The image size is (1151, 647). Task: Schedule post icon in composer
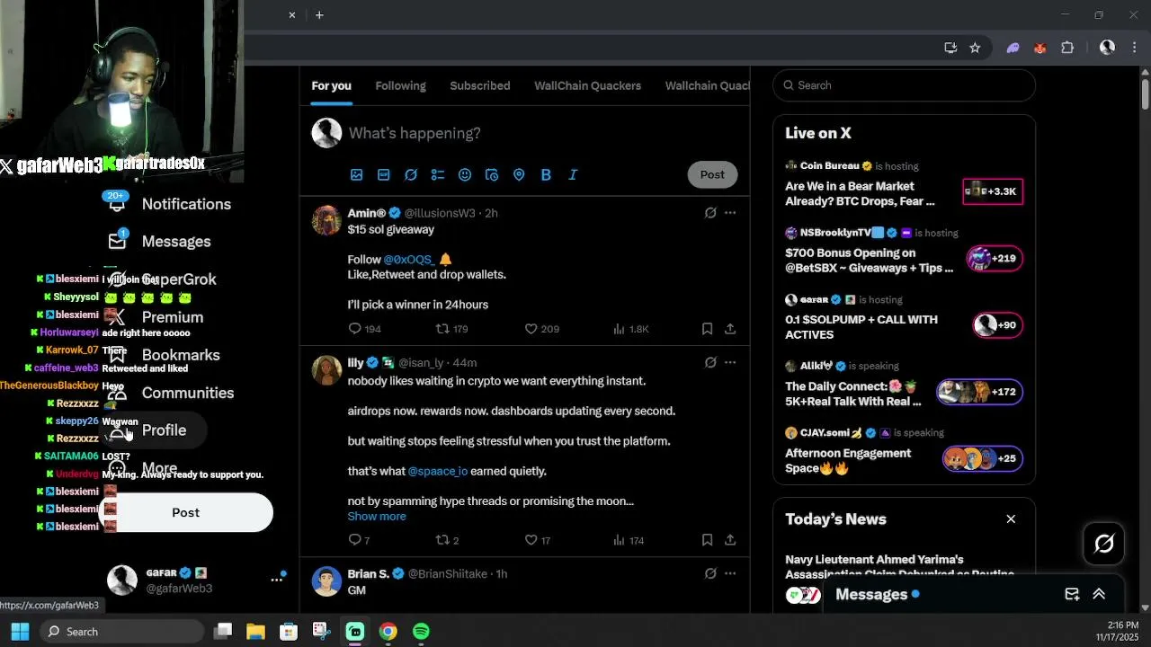tap(492, 174)
